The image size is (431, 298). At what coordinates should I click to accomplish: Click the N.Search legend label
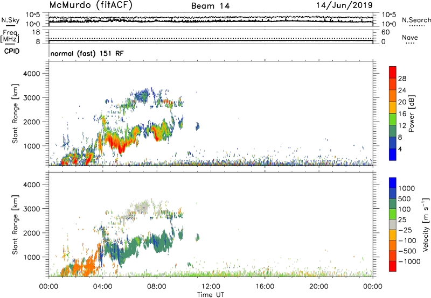(416, 20)
